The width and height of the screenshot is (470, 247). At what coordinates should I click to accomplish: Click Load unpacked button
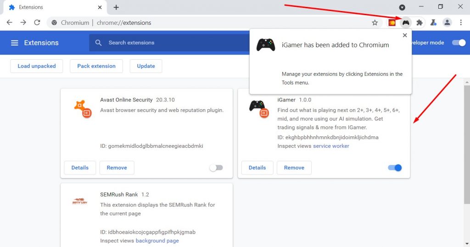pyautogui.click(x=37, y=66)
